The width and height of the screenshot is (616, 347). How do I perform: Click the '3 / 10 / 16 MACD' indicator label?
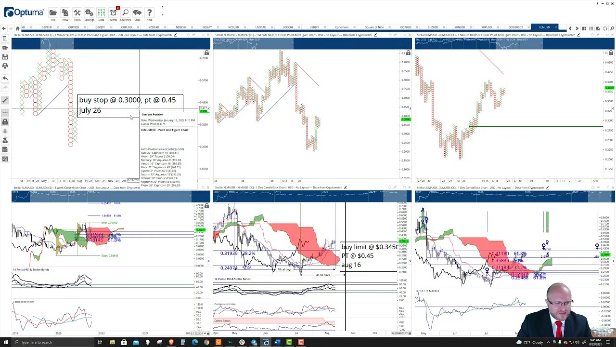(x=428, y=291)
